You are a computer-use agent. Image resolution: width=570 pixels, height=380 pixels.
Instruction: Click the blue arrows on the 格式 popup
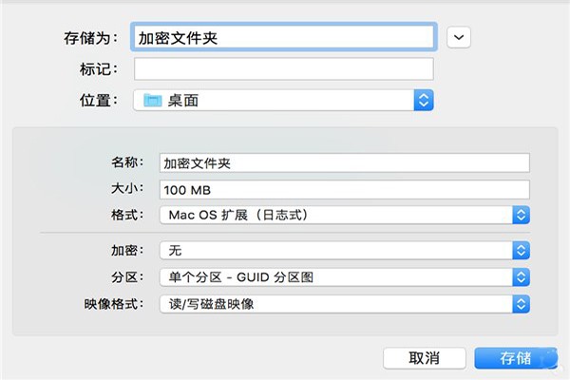point(520,215)
